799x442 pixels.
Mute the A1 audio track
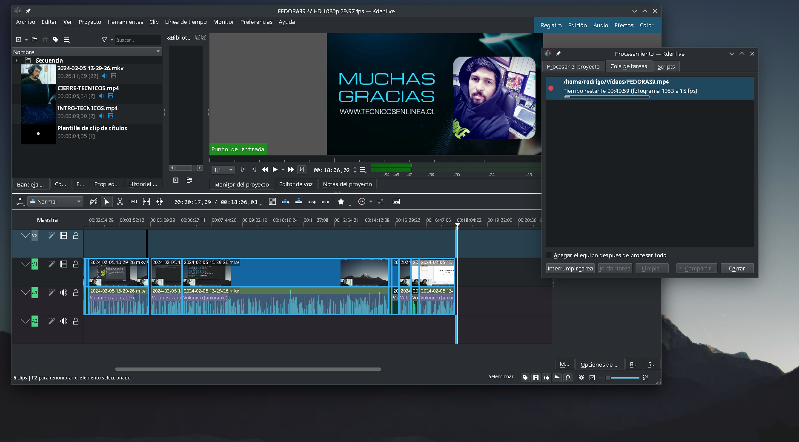[64, 293]
